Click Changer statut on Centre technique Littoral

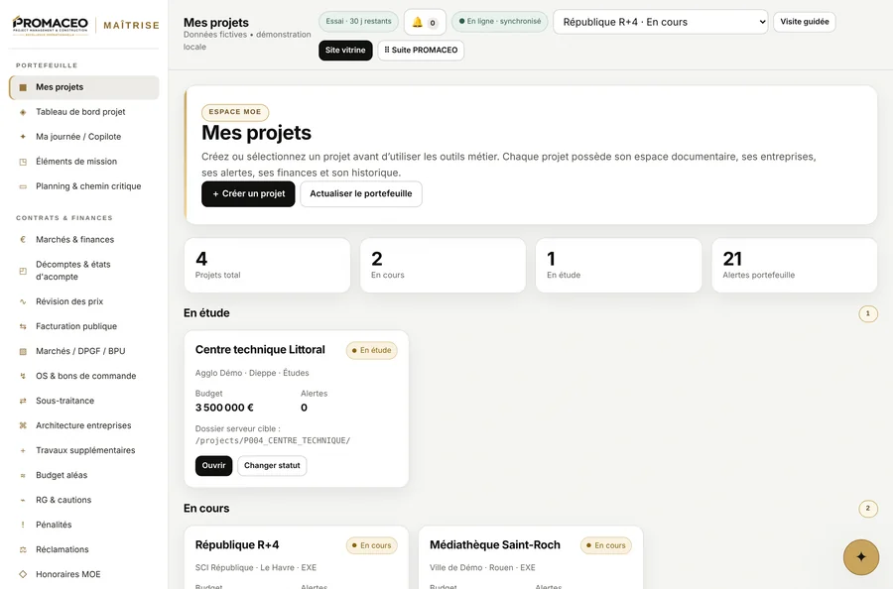coord(272,465)
